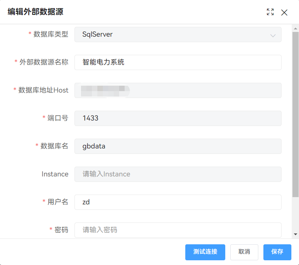Save the data source with 保存

click(x=277, y=252)
